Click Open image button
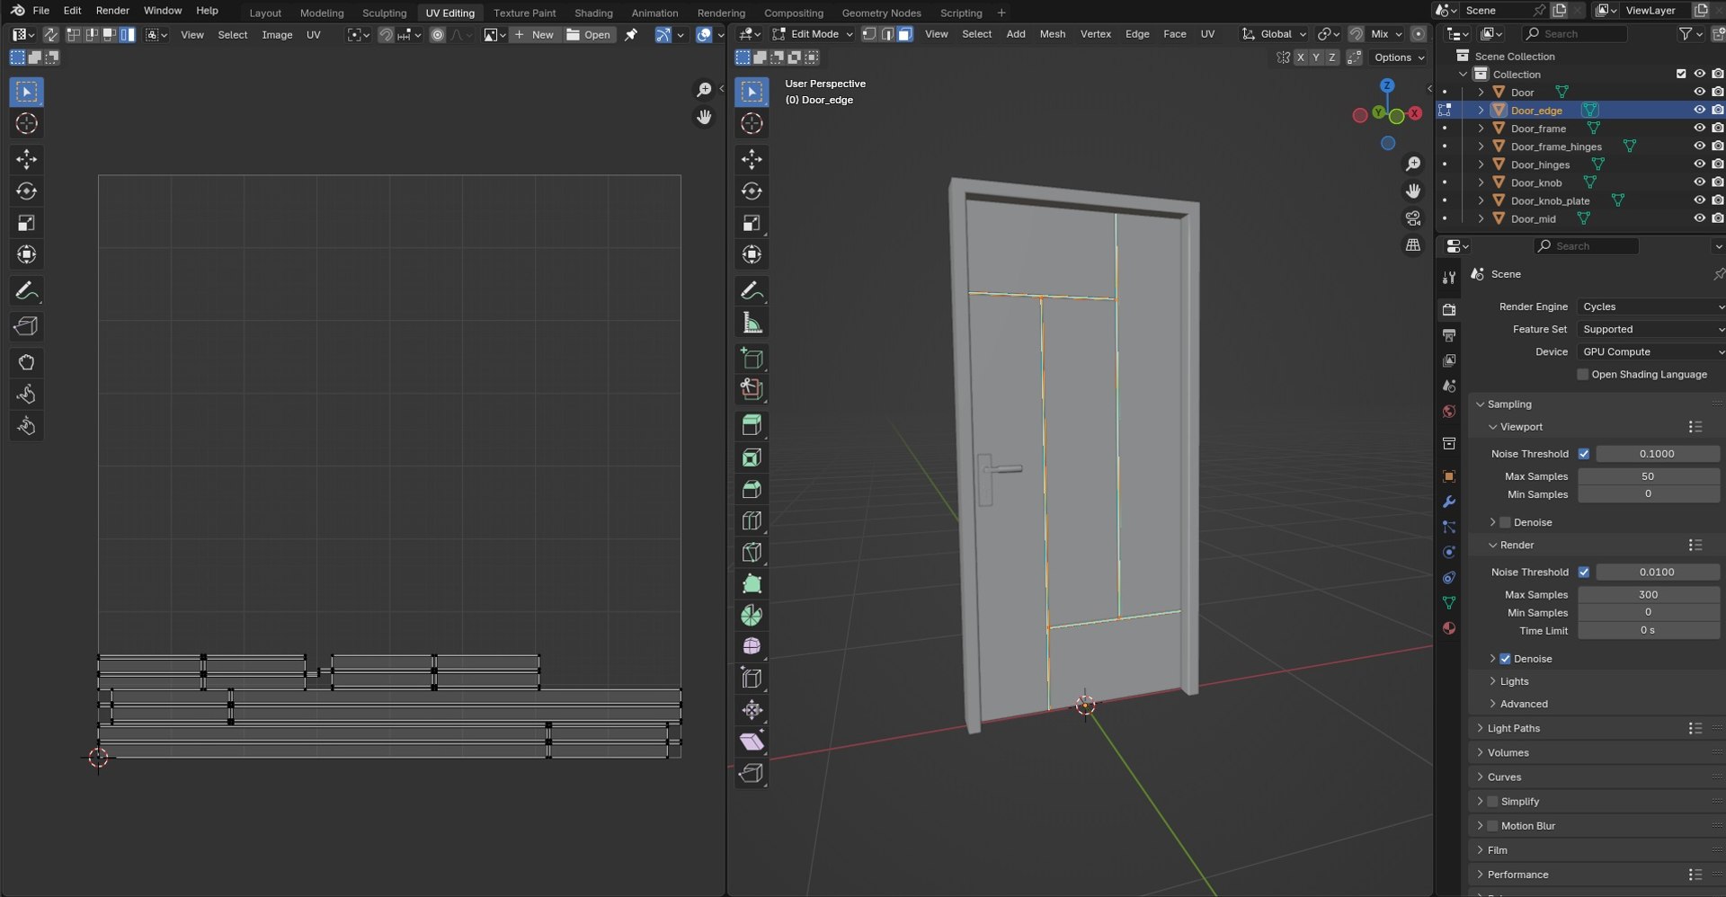Screen dimensions: 1726x897 (x=589, y=35)
